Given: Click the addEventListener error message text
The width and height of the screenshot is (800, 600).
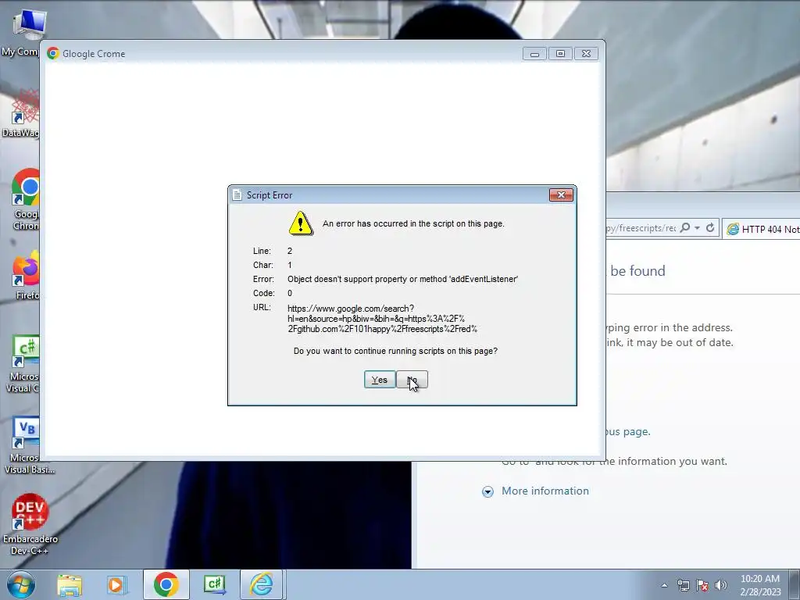Looking at the screenshot, I should click(402, 279).
